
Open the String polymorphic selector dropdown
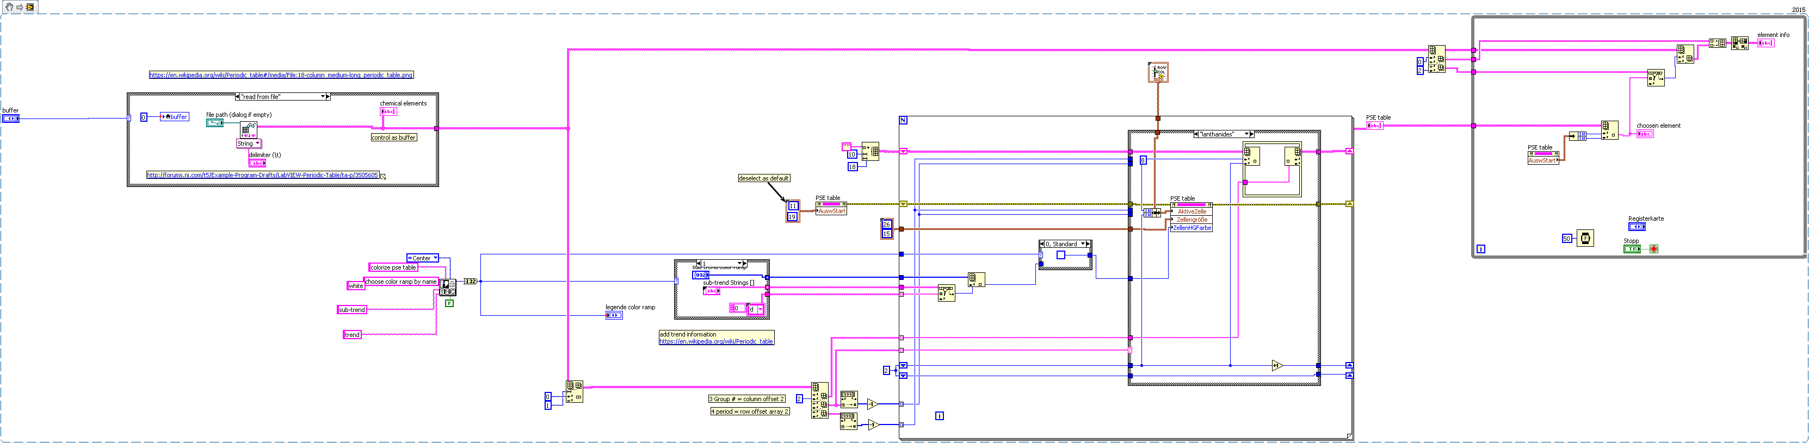pos(258,143)
